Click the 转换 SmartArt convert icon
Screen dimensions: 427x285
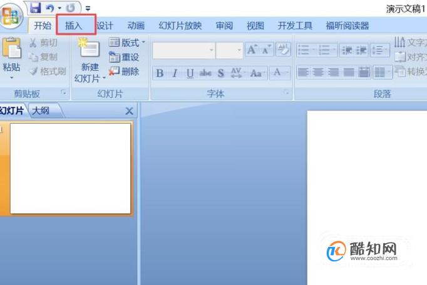pos(400,71)
